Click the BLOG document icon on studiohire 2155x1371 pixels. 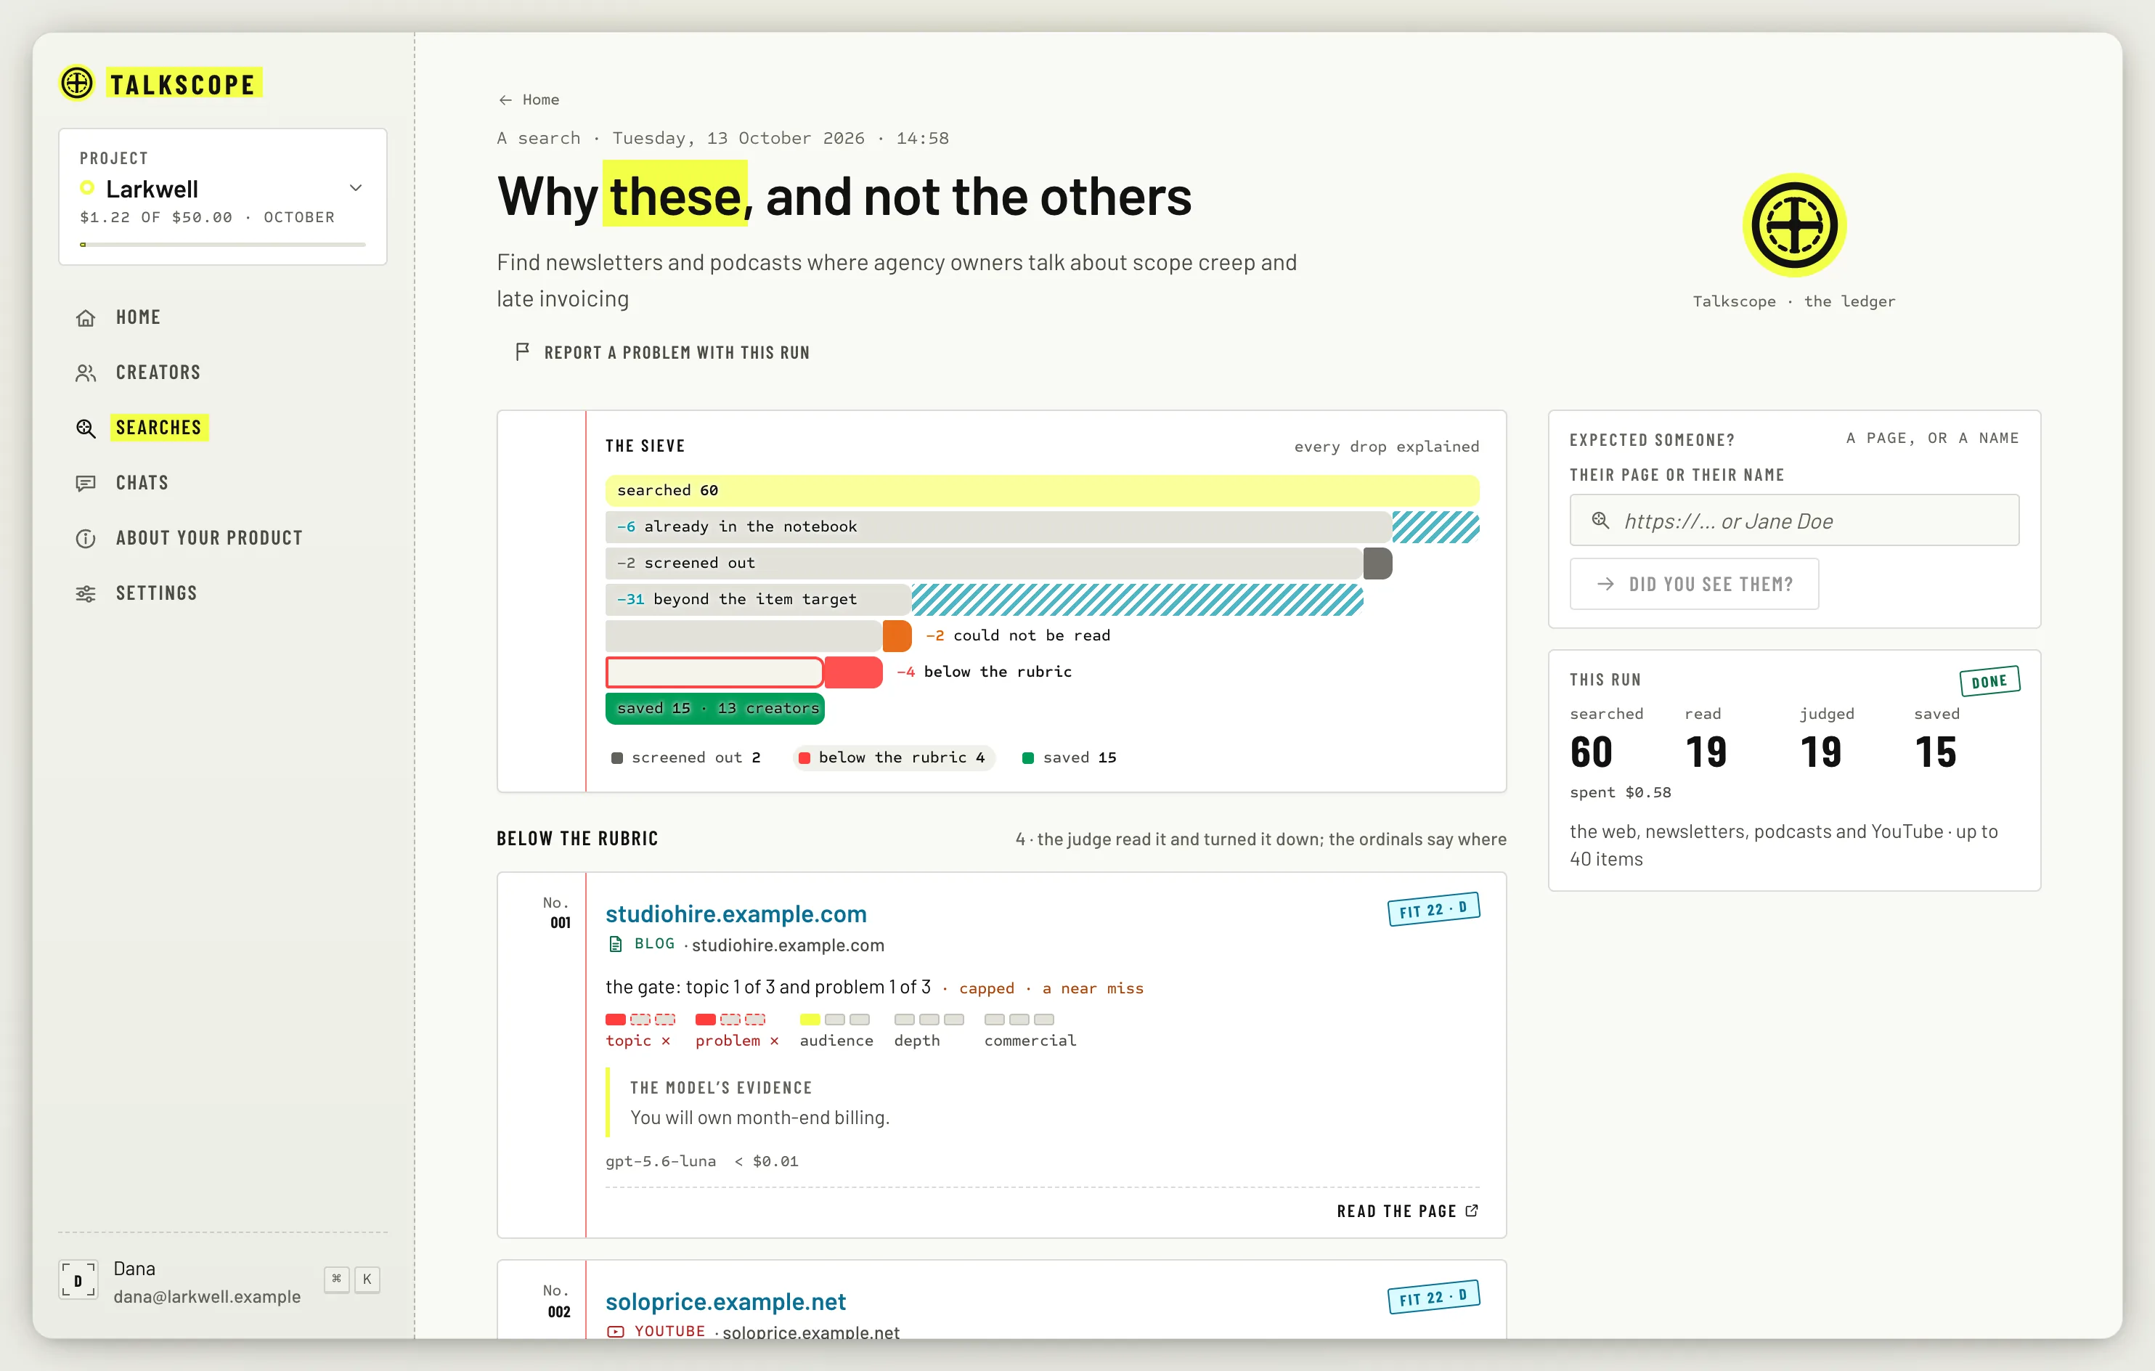click(x=615, y=944)
